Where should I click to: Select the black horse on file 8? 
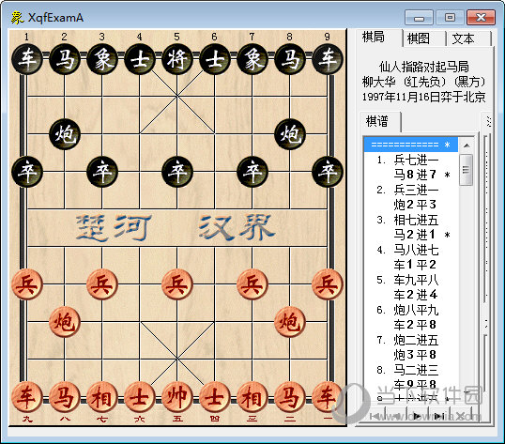(x=289, y=59)
